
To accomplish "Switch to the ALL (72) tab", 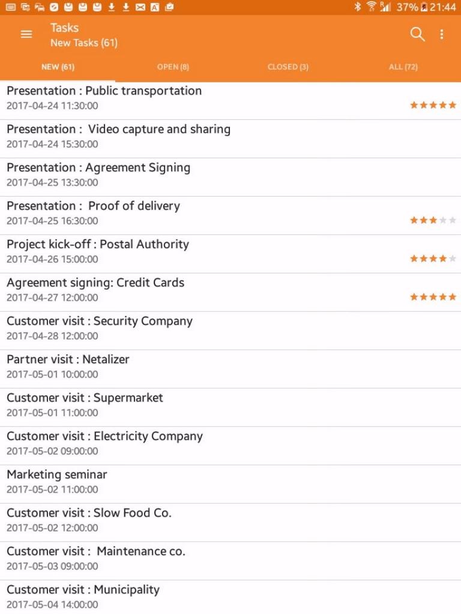I will pyautogui.click(x=403, y=67).
